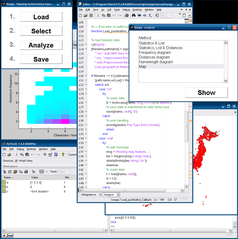
Task: Click the Load button in Kanga window
Action: coord(41,17)
